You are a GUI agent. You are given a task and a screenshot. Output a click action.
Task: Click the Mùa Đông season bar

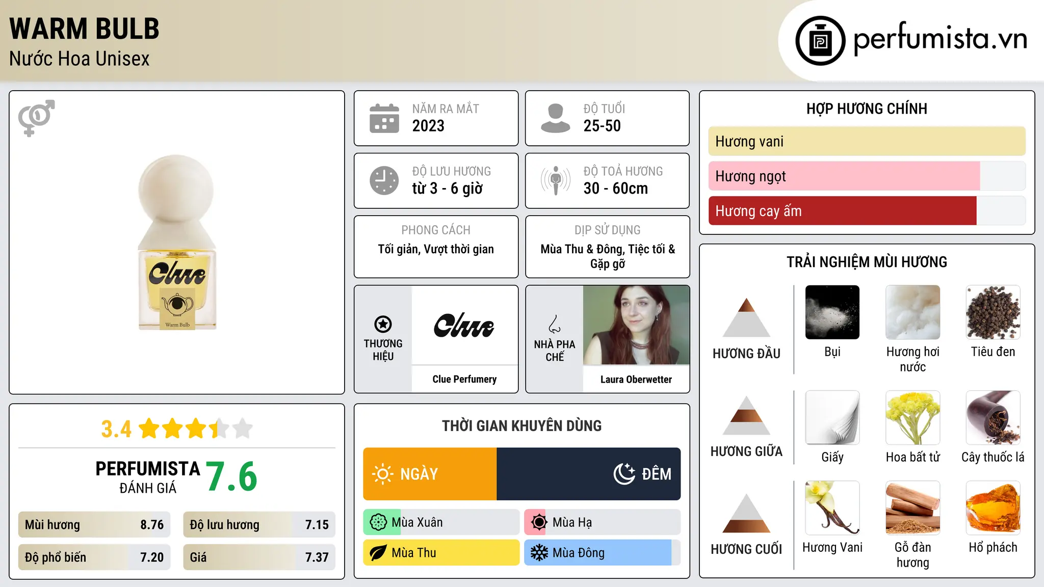603,553
